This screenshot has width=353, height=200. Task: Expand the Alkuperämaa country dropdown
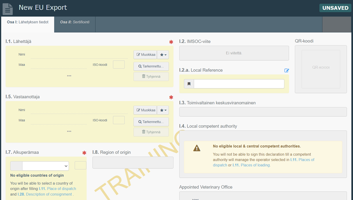coord(45,166)
